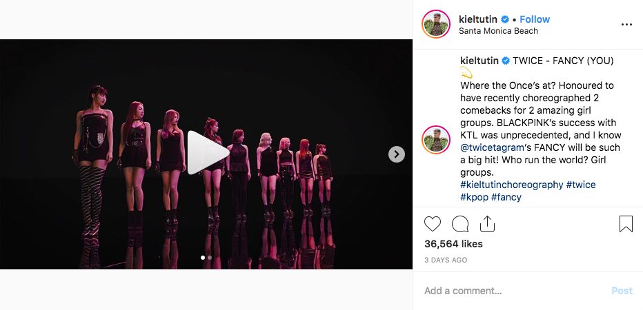Advance to the next carousel slide
This screenshot has height=310, width=643.
[396, 154]
